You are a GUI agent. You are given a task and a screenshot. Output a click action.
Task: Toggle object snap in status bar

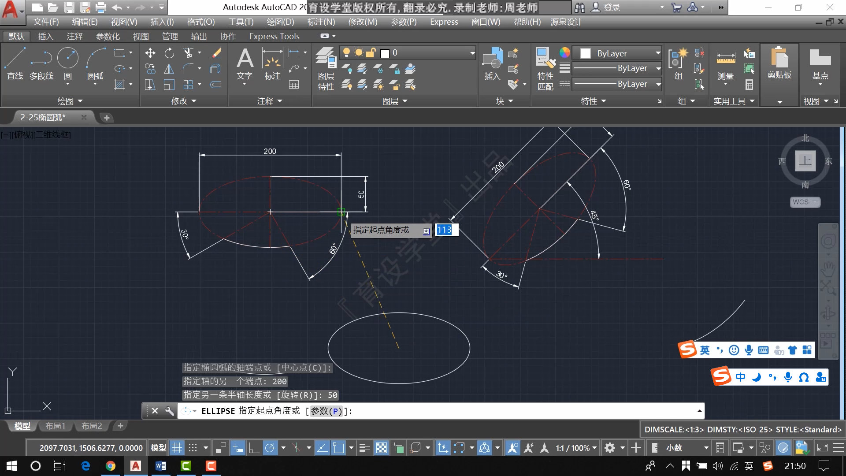(338, 448)
